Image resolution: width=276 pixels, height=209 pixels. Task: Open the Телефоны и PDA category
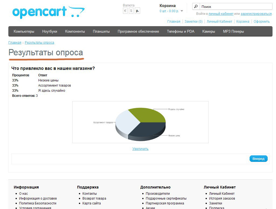(181, 31)
